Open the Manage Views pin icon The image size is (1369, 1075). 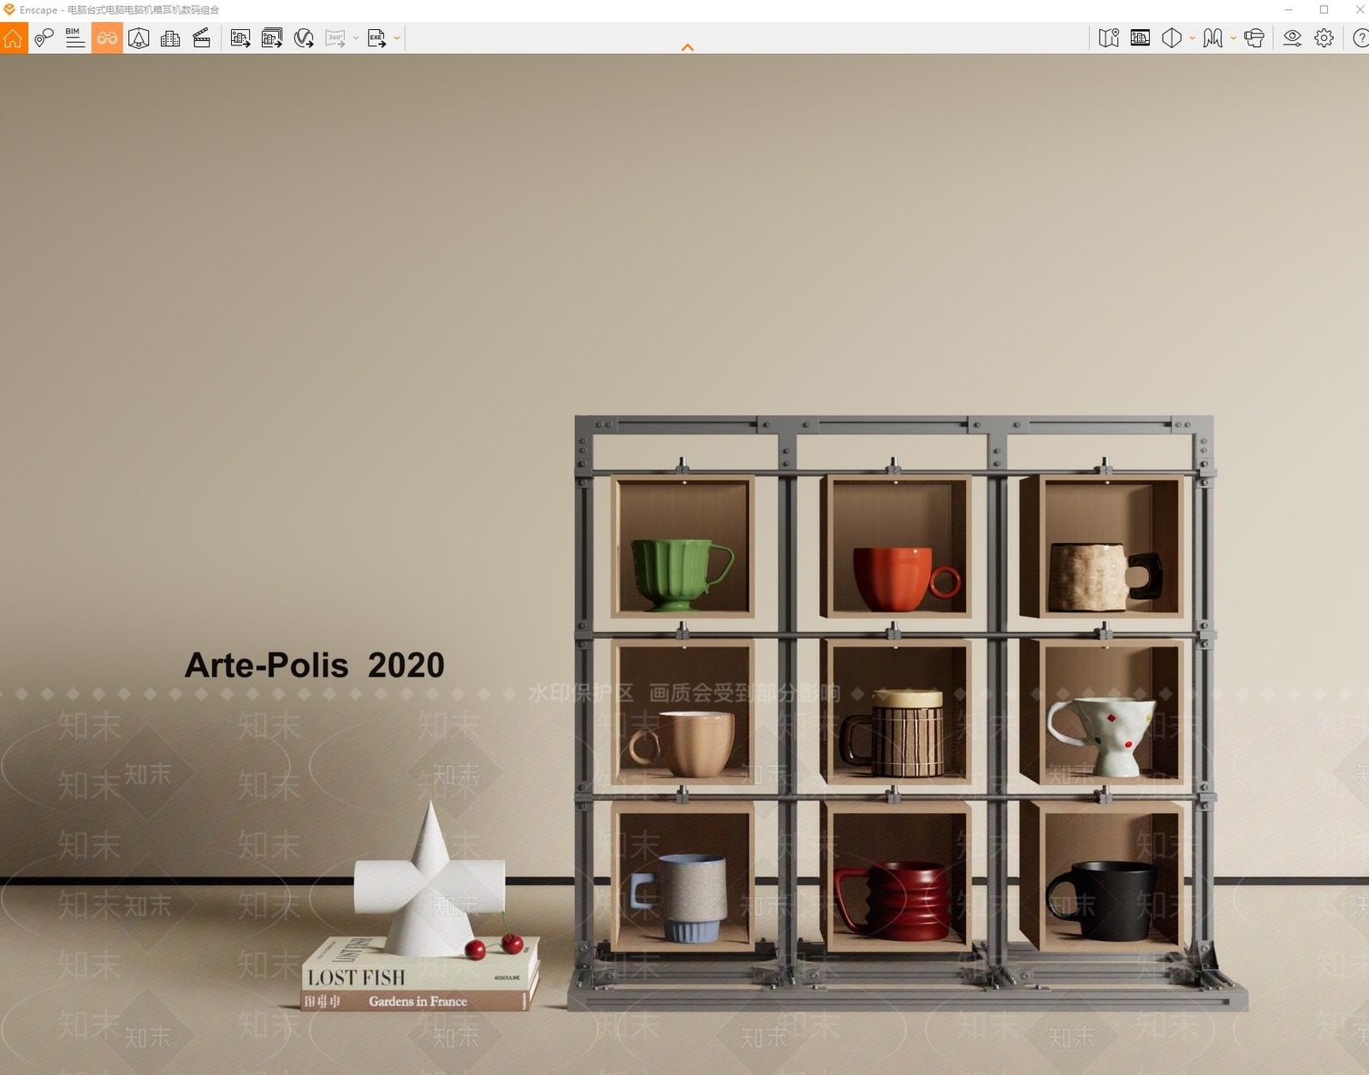click(x=44, y=38)
